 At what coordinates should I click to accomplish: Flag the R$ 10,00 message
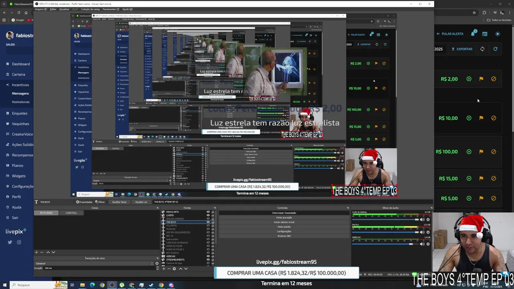tap(481, 118)
